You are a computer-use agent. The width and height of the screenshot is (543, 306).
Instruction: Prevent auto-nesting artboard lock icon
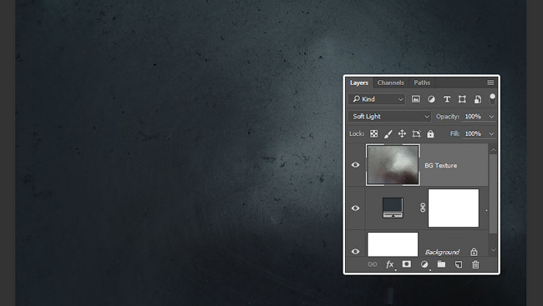[x=416, y=133]
